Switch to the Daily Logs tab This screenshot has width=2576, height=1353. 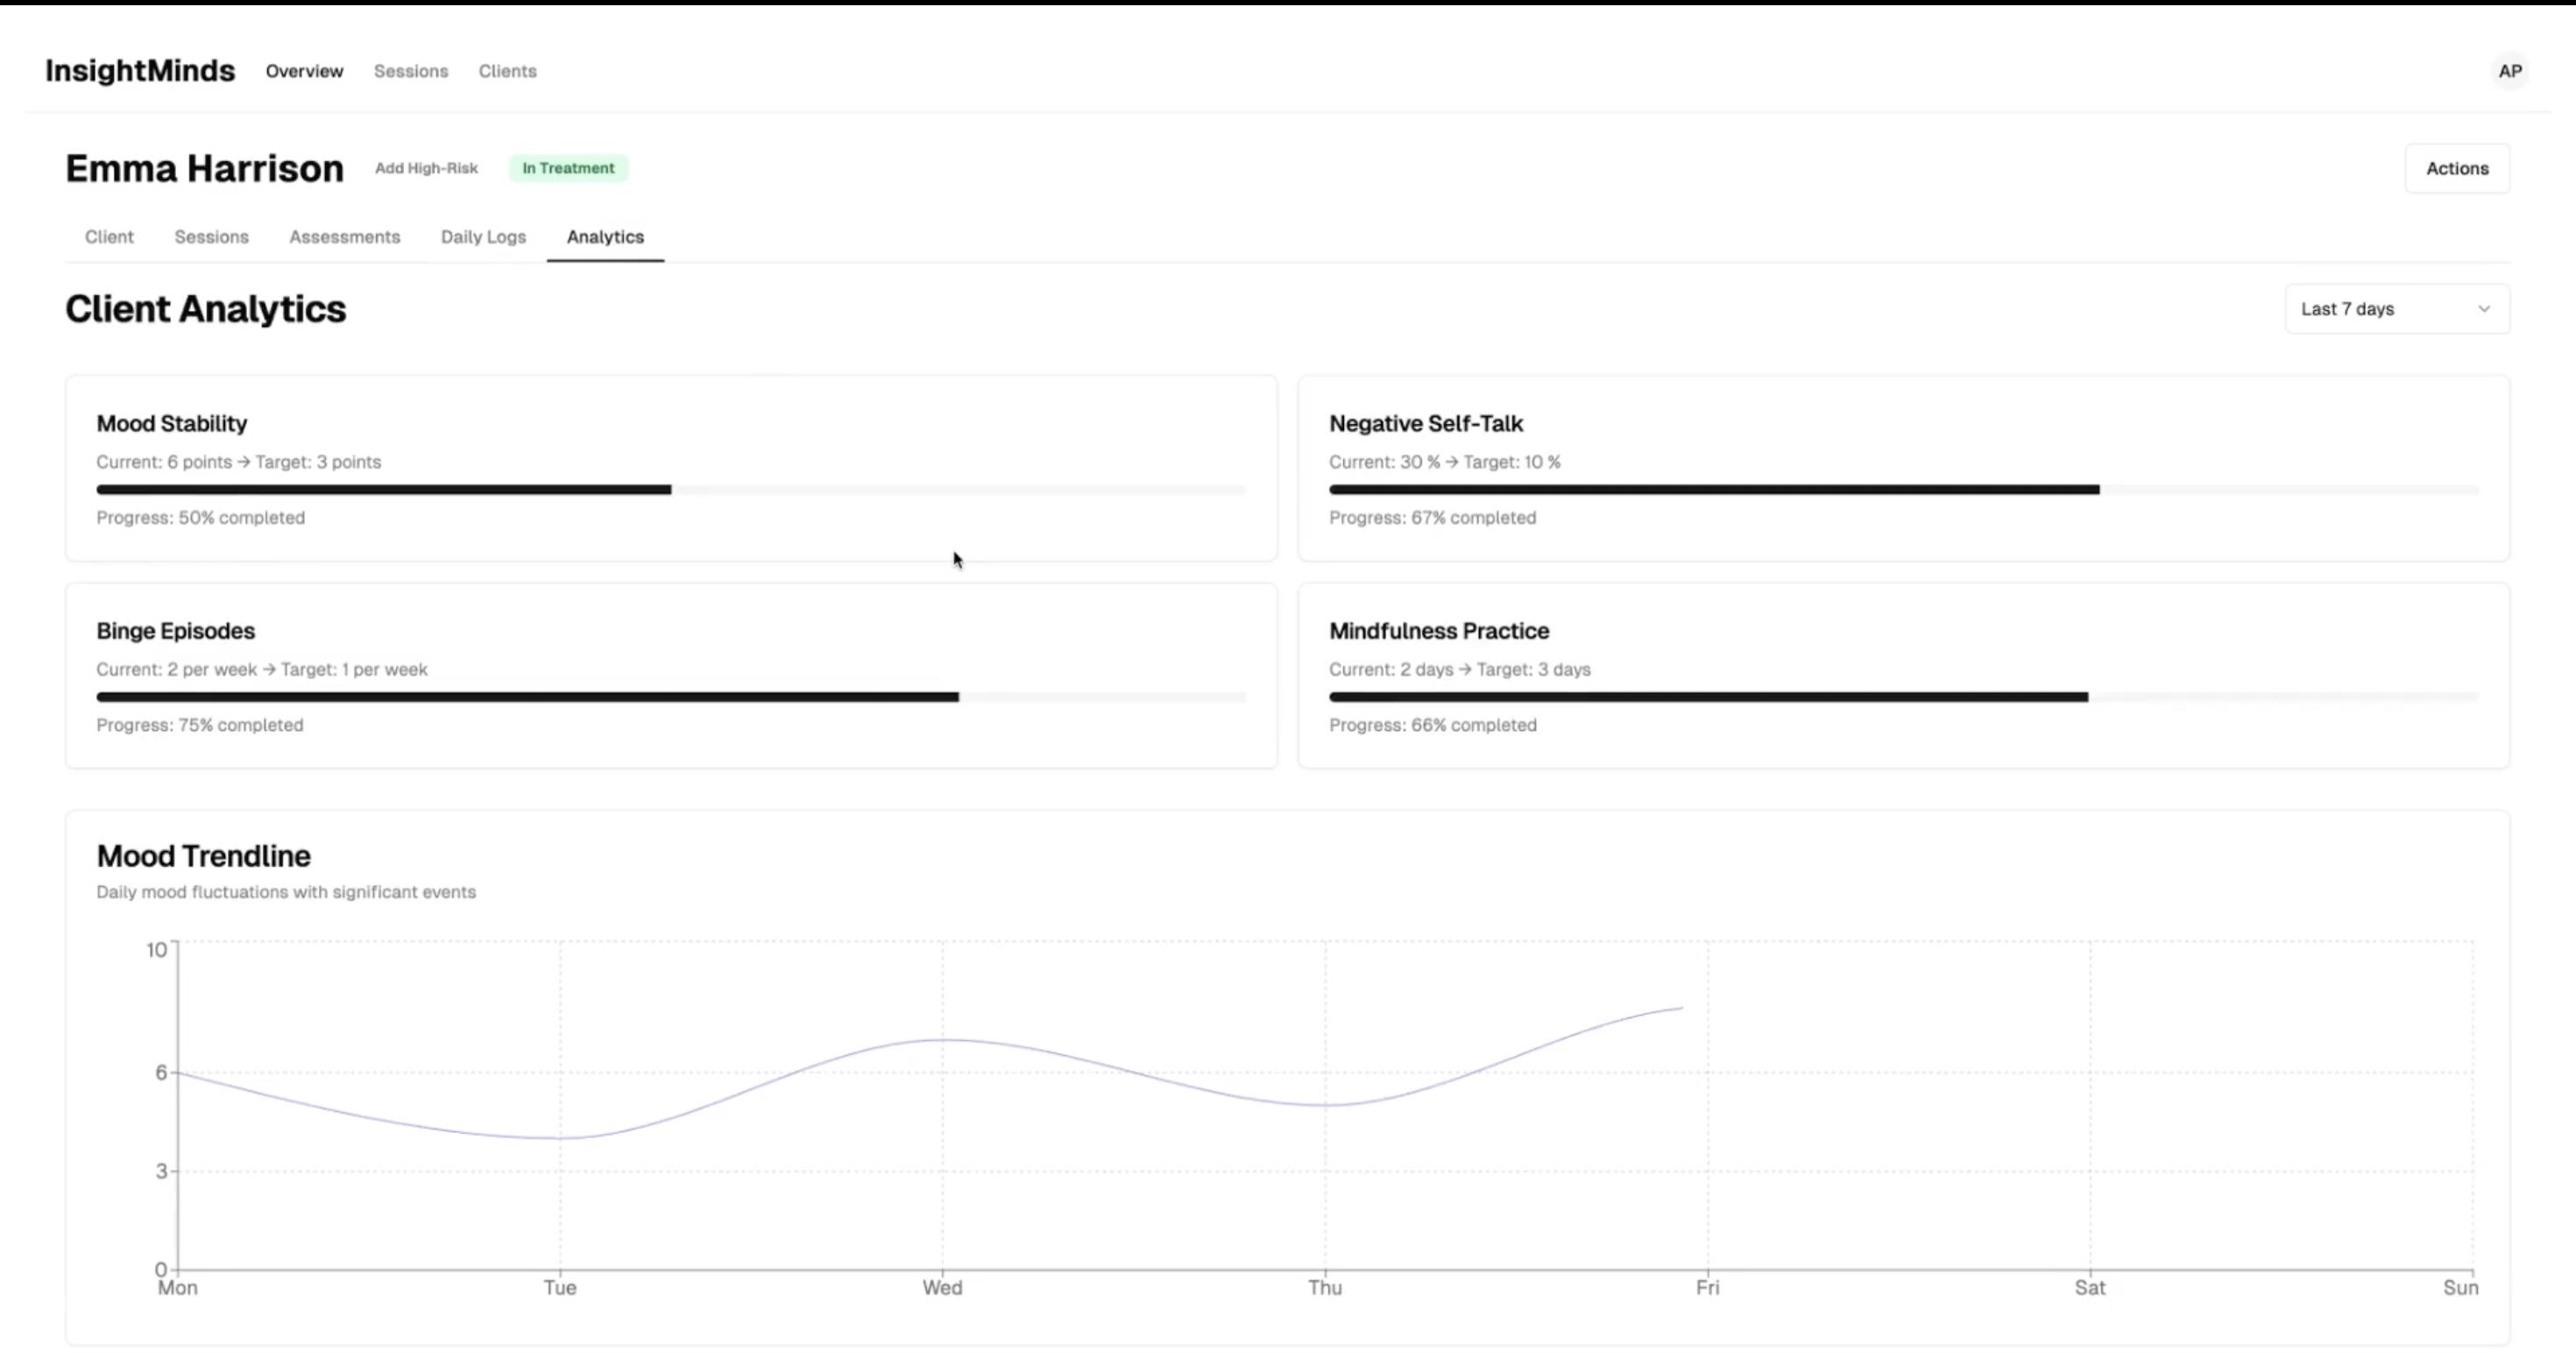(x=483, y=237)
